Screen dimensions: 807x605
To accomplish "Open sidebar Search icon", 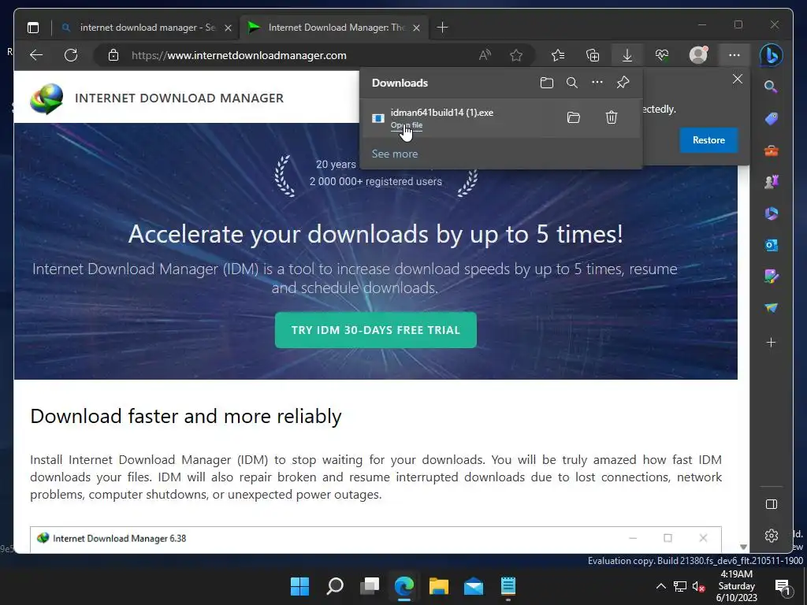I will (771, 87).
